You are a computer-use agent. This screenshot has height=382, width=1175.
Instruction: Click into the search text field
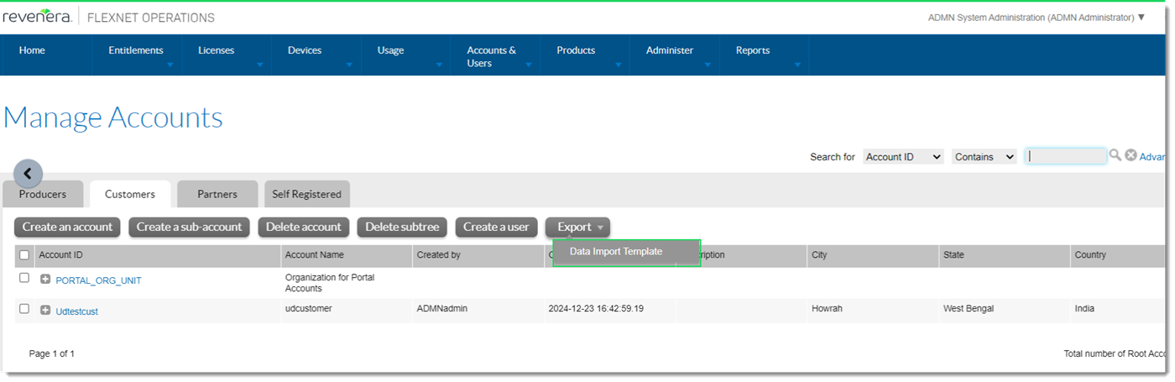point(1065,156)
